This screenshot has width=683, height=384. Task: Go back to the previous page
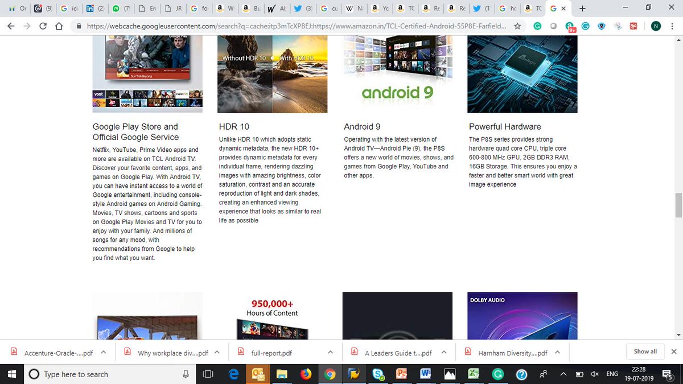pyautogui.click(x=12, y=26)
